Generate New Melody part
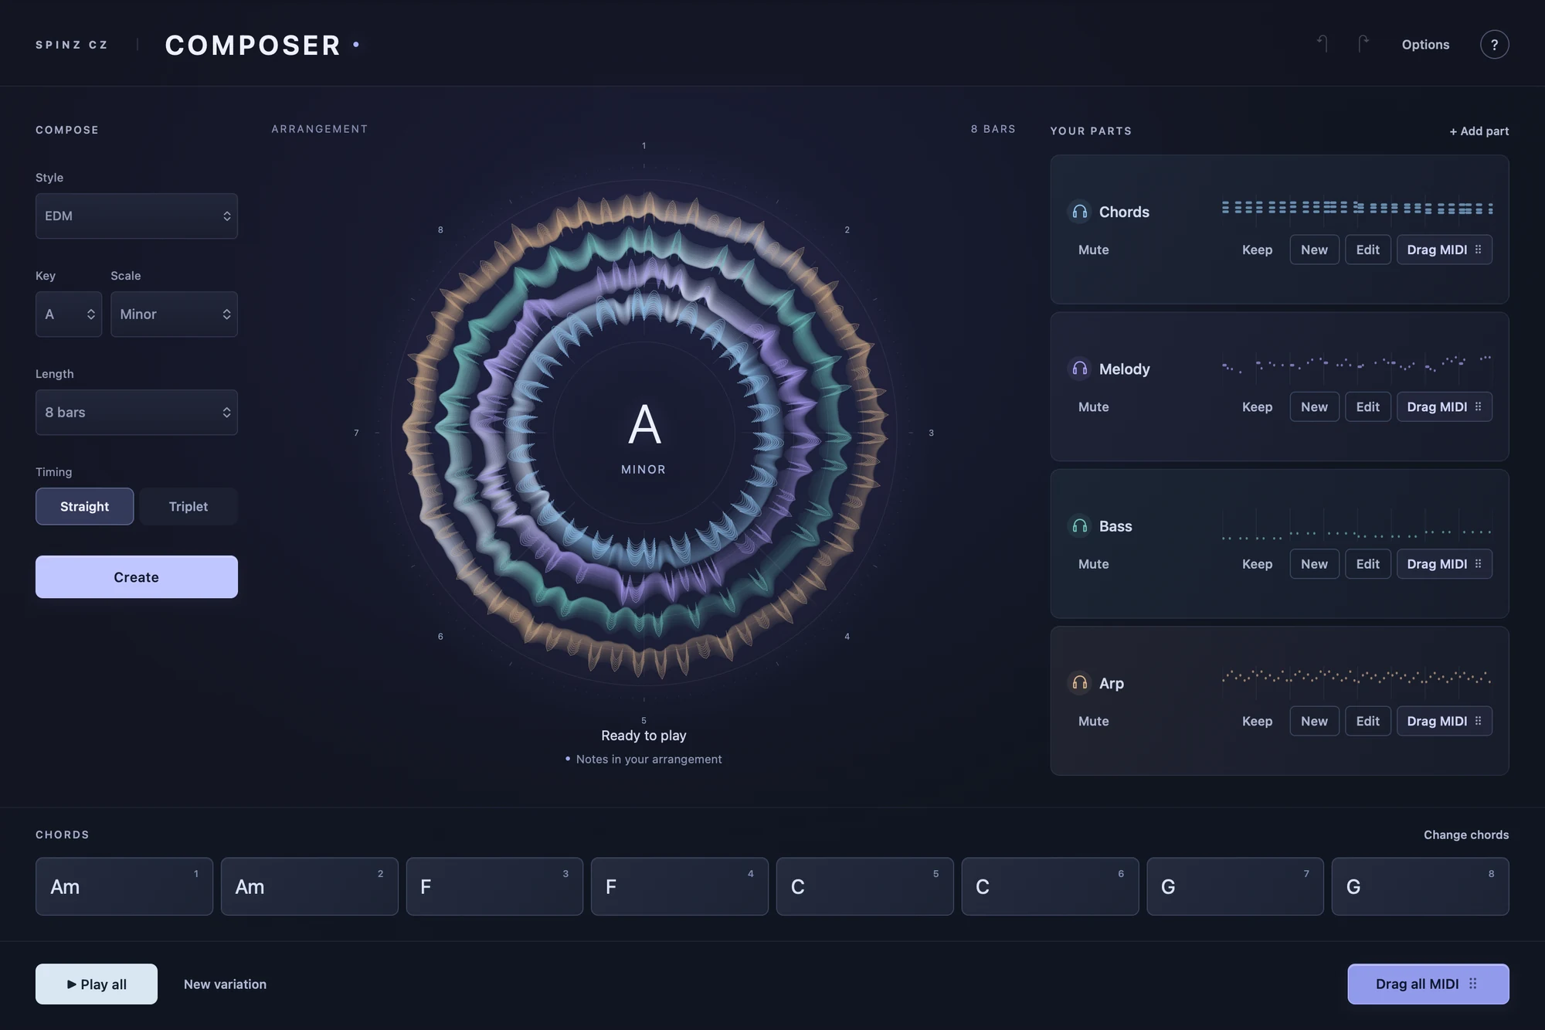The height and width of the screenshot is (1030, 1545). (1314, 406)
